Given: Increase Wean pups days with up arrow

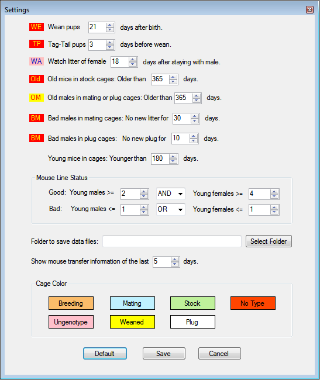Looking at the screenshot, I should click(110, 25).
